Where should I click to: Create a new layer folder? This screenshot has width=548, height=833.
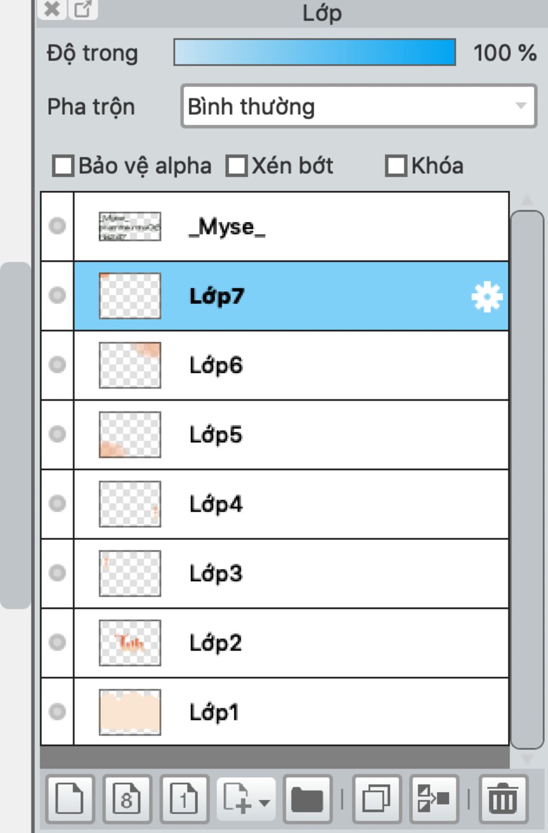307,799
